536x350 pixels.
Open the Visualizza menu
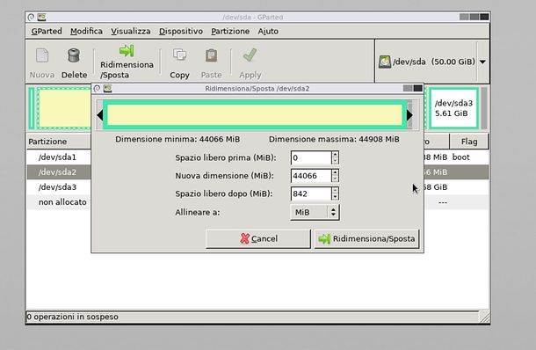[x=131, y=31]
